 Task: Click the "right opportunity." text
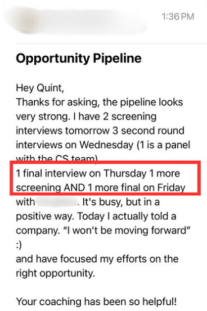pos(56,273)
